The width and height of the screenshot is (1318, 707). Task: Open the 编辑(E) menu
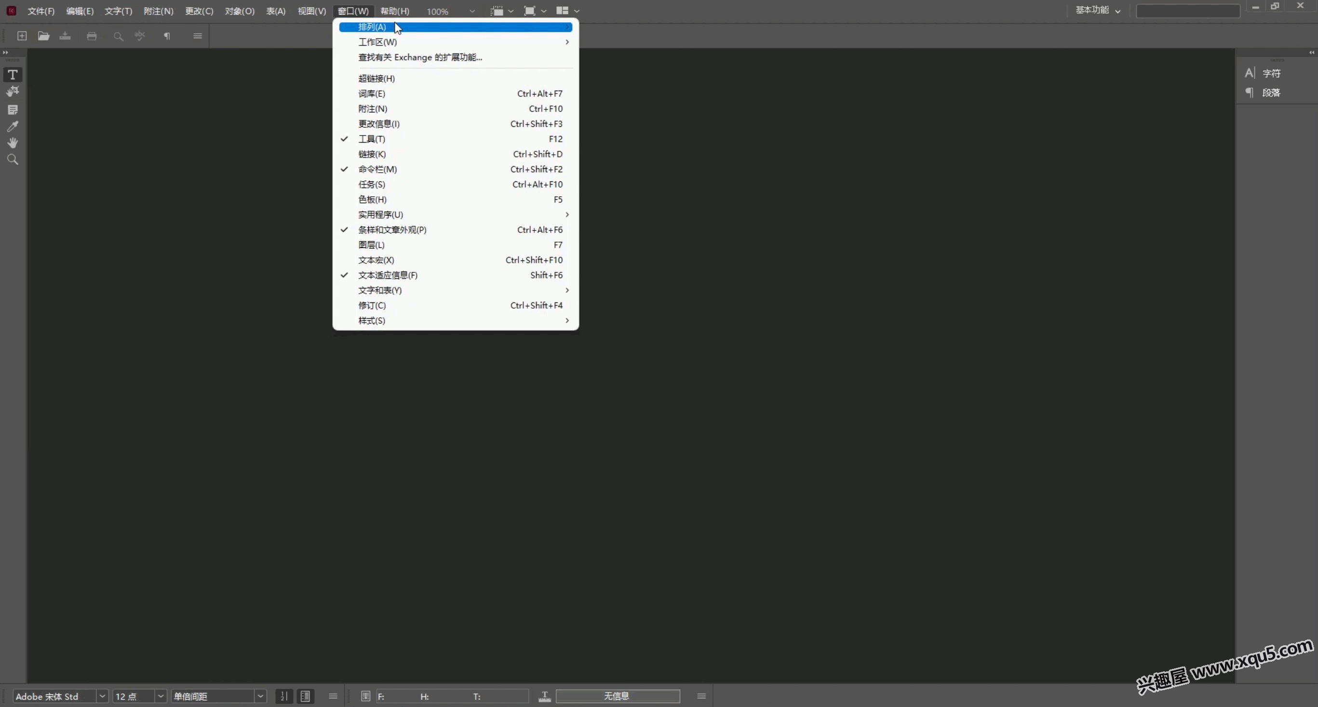click(x=80, y=11)
